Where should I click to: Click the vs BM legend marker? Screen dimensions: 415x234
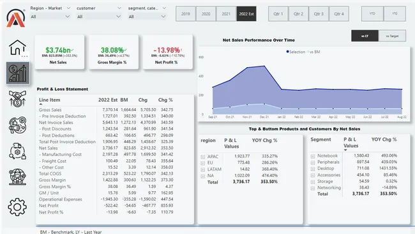308,52
